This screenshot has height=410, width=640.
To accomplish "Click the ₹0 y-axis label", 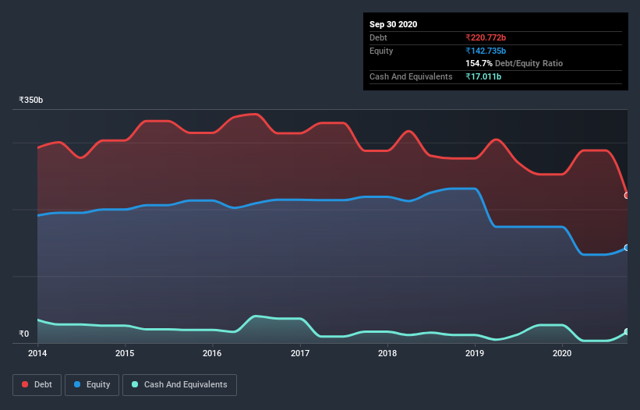I will point(23,334).
